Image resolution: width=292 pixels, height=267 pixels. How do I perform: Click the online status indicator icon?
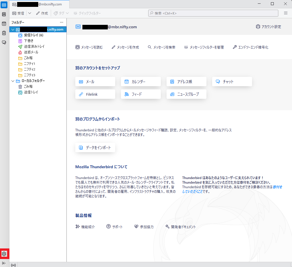[x=13, y=265]
